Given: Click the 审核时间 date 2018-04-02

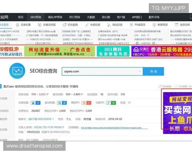Looking at the screenshot, I should point(115,119).
